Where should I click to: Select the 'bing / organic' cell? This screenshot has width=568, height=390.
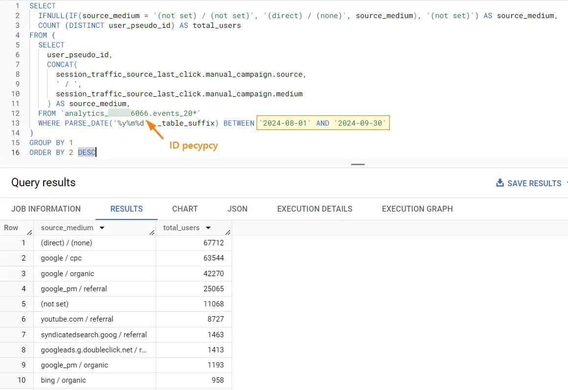(95, 380)
